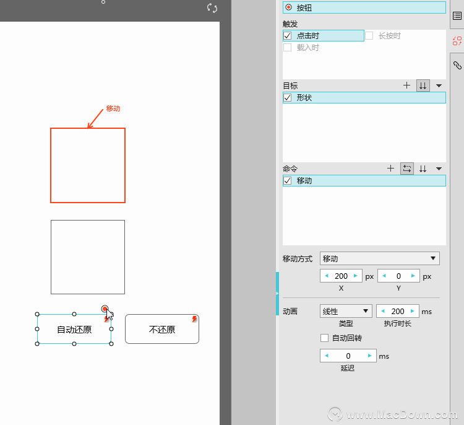
Task: Decrease 执行时长 with left arrow
Action: [x=382, y=311]
